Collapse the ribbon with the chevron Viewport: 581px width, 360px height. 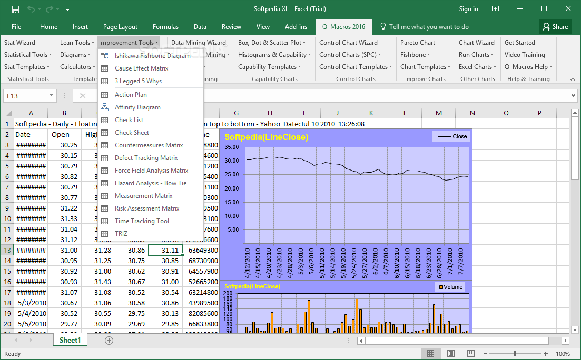[x=573, y=79]
